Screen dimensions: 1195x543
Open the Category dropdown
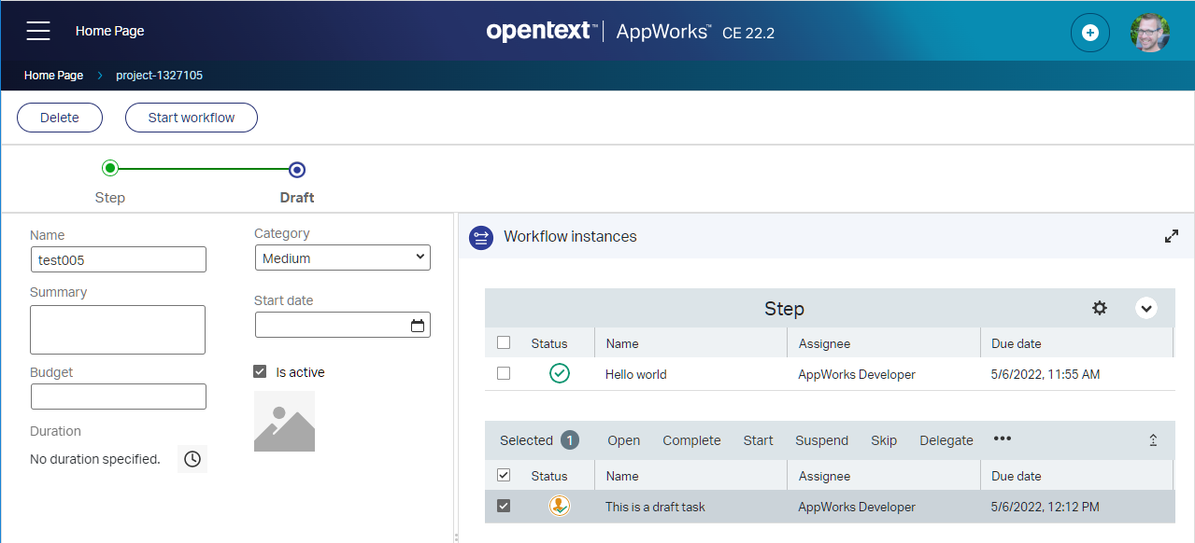tap(342, 258)
